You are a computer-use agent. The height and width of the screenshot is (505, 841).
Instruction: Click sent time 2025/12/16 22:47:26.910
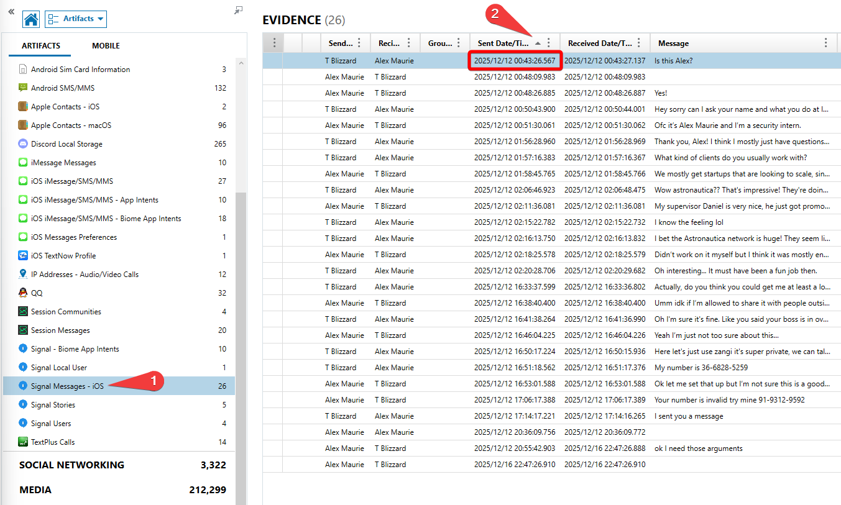[x=515, y=465]
